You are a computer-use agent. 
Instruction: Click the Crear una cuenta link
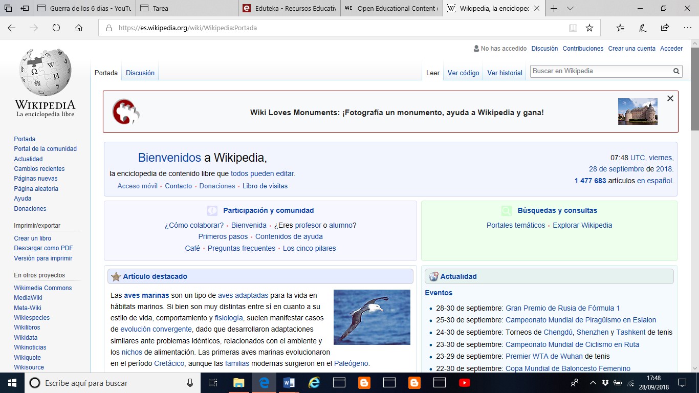point(631,48)
